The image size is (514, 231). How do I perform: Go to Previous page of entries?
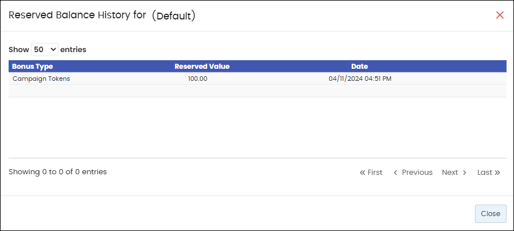pos(413,173)
